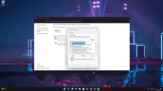Image resolution: width=163 pixels, height=91 pixels.
Task: Click Network and Internet breadcrumb
Action: point(62,21)
